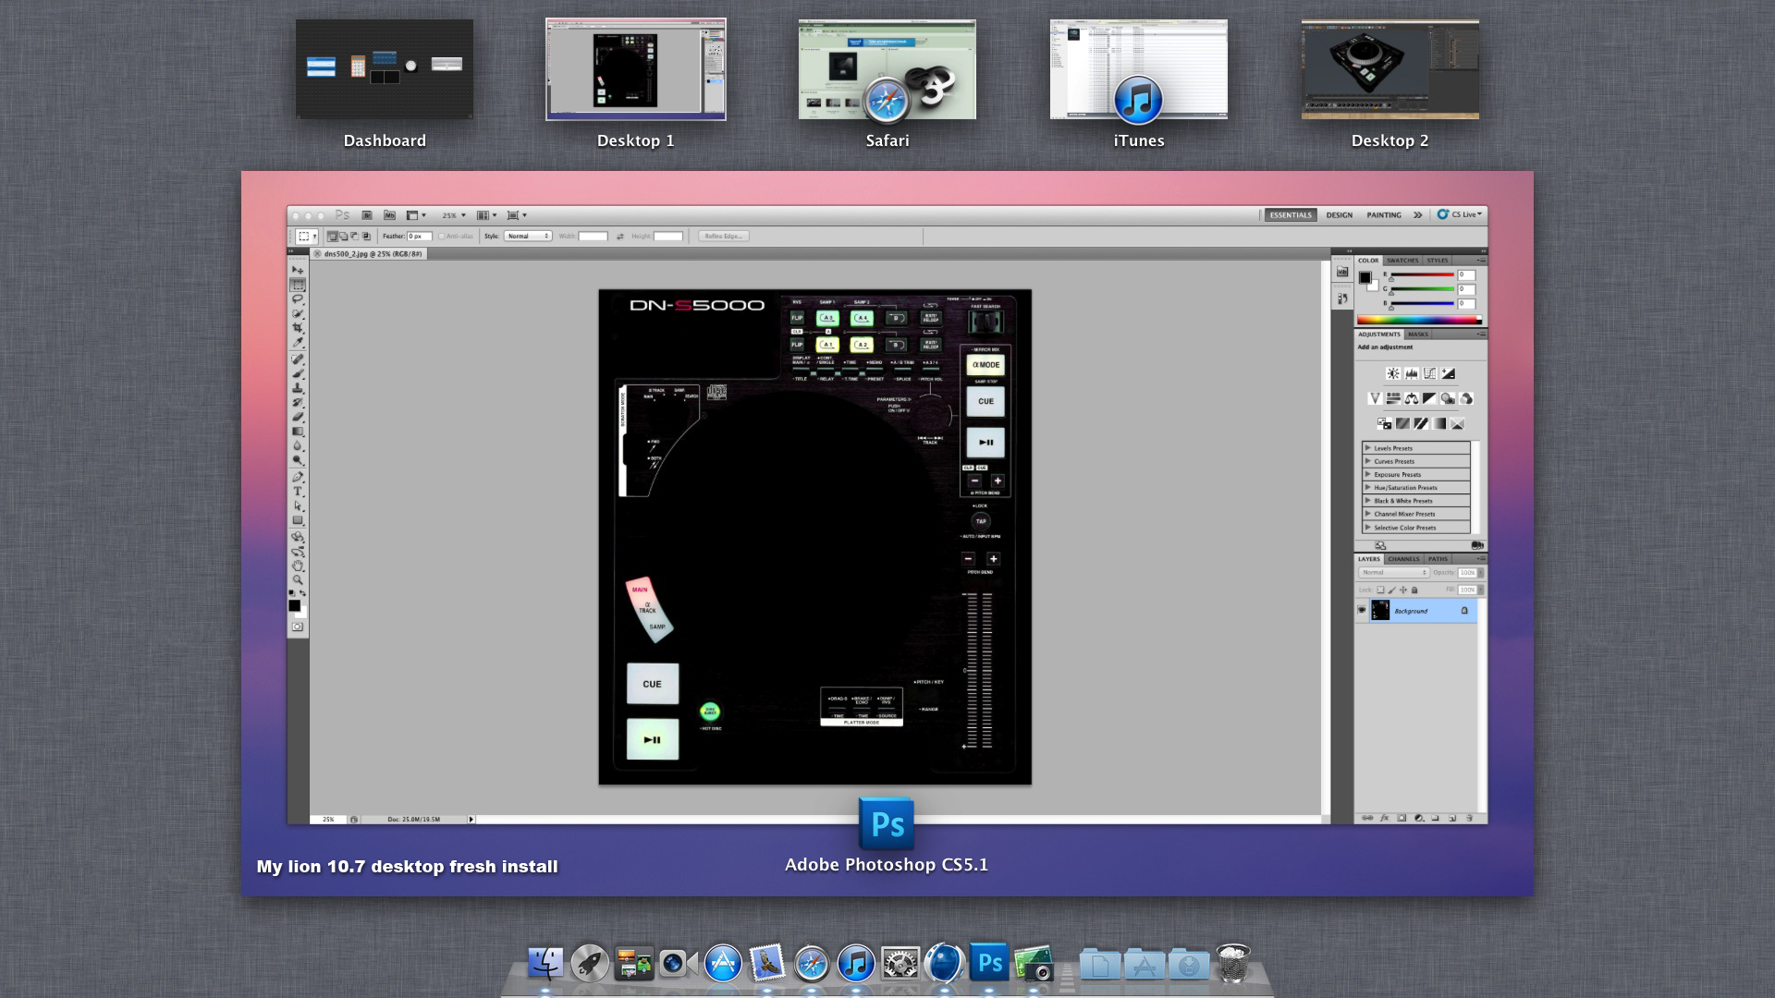Image resolution: width=1775 pixels, height=998 pixels.
Task: Reset default foreground and background colors
Action: click(x=292, y=592)
